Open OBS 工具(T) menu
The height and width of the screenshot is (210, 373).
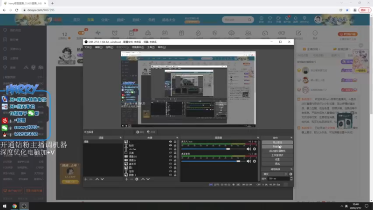tap(151, 47)
